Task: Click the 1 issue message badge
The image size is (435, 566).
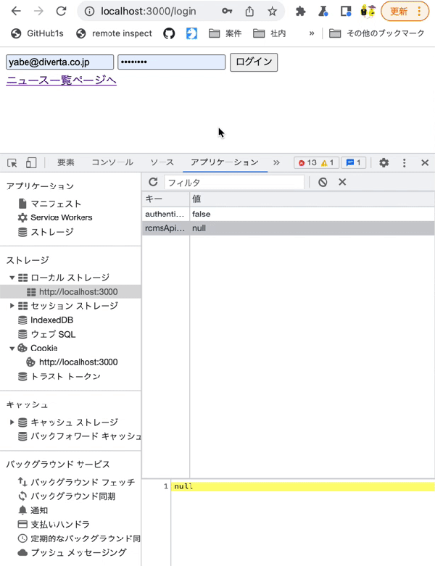Action: pyautogui.click(x=353, y=163)
